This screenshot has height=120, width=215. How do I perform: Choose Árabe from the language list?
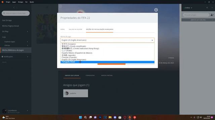(x=107, y=51)
